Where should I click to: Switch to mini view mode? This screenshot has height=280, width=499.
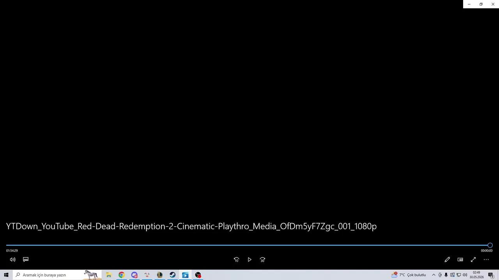point(460,259)
